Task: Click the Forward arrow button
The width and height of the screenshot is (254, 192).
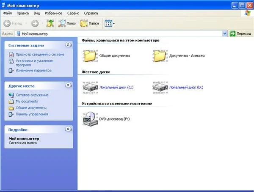Action: coord(35,24)
